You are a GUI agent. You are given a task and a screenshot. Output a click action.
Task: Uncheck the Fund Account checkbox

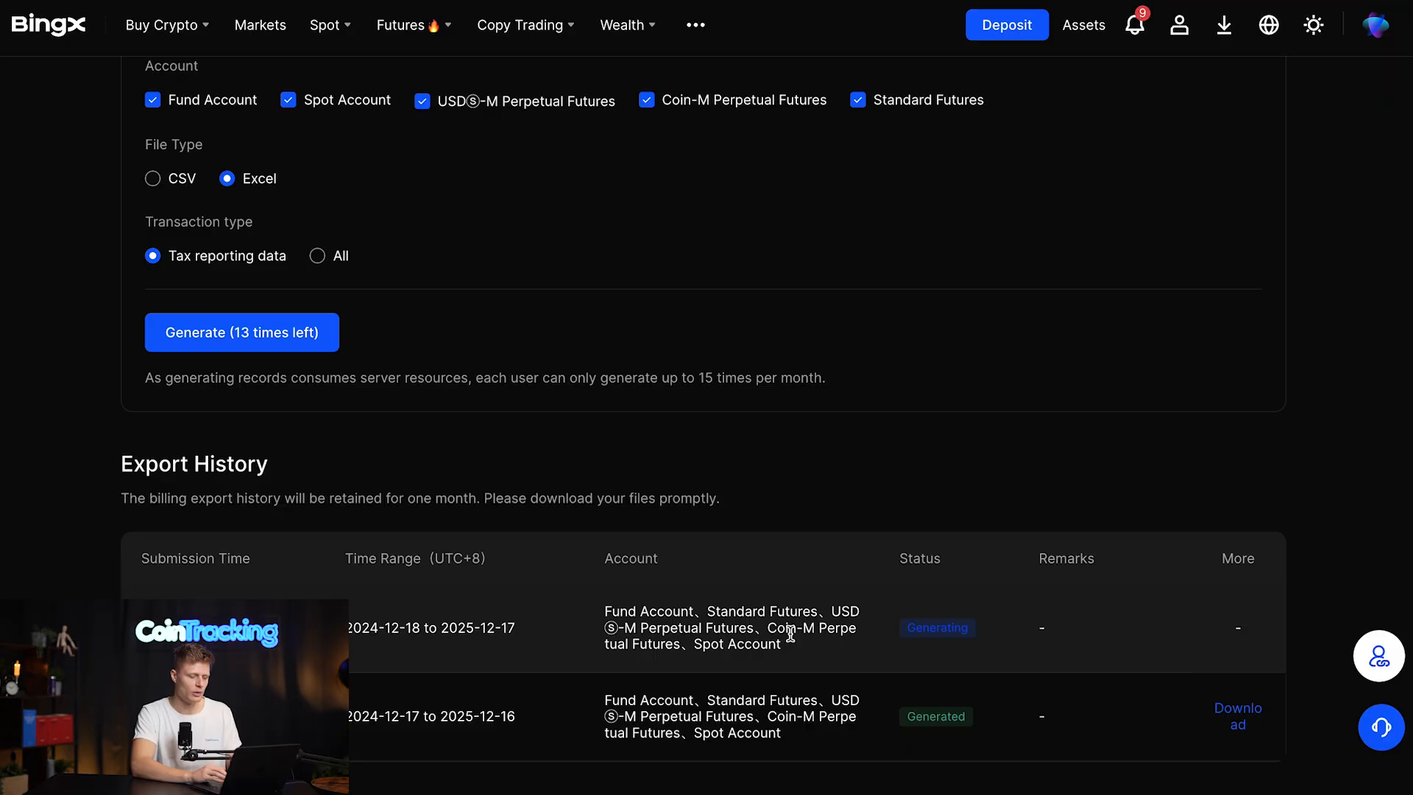[152, 100]
